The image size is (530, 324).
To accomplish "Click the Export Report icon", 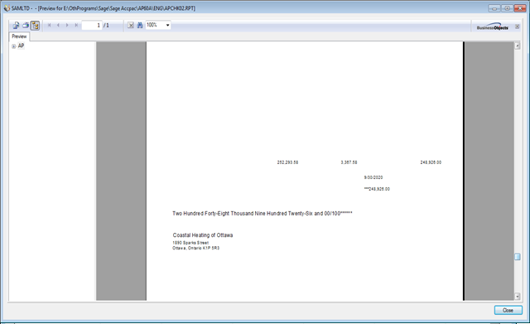I will 16,26.
